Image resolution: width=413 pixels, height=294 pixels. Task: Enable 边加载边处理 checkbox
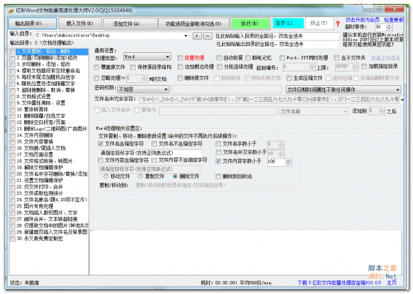[180, 67]
